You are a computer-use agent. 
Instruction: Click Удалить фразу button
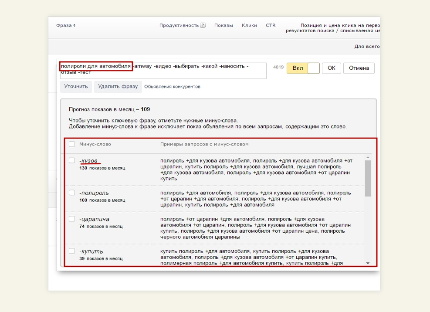pyautogui.click(x=118, y=86)
